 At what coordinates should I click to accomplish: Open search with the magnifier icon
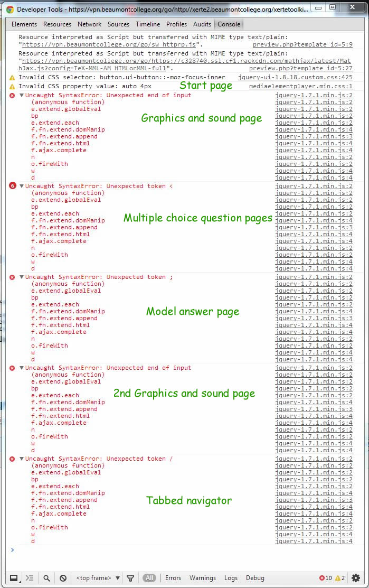(x=46, y=578)
